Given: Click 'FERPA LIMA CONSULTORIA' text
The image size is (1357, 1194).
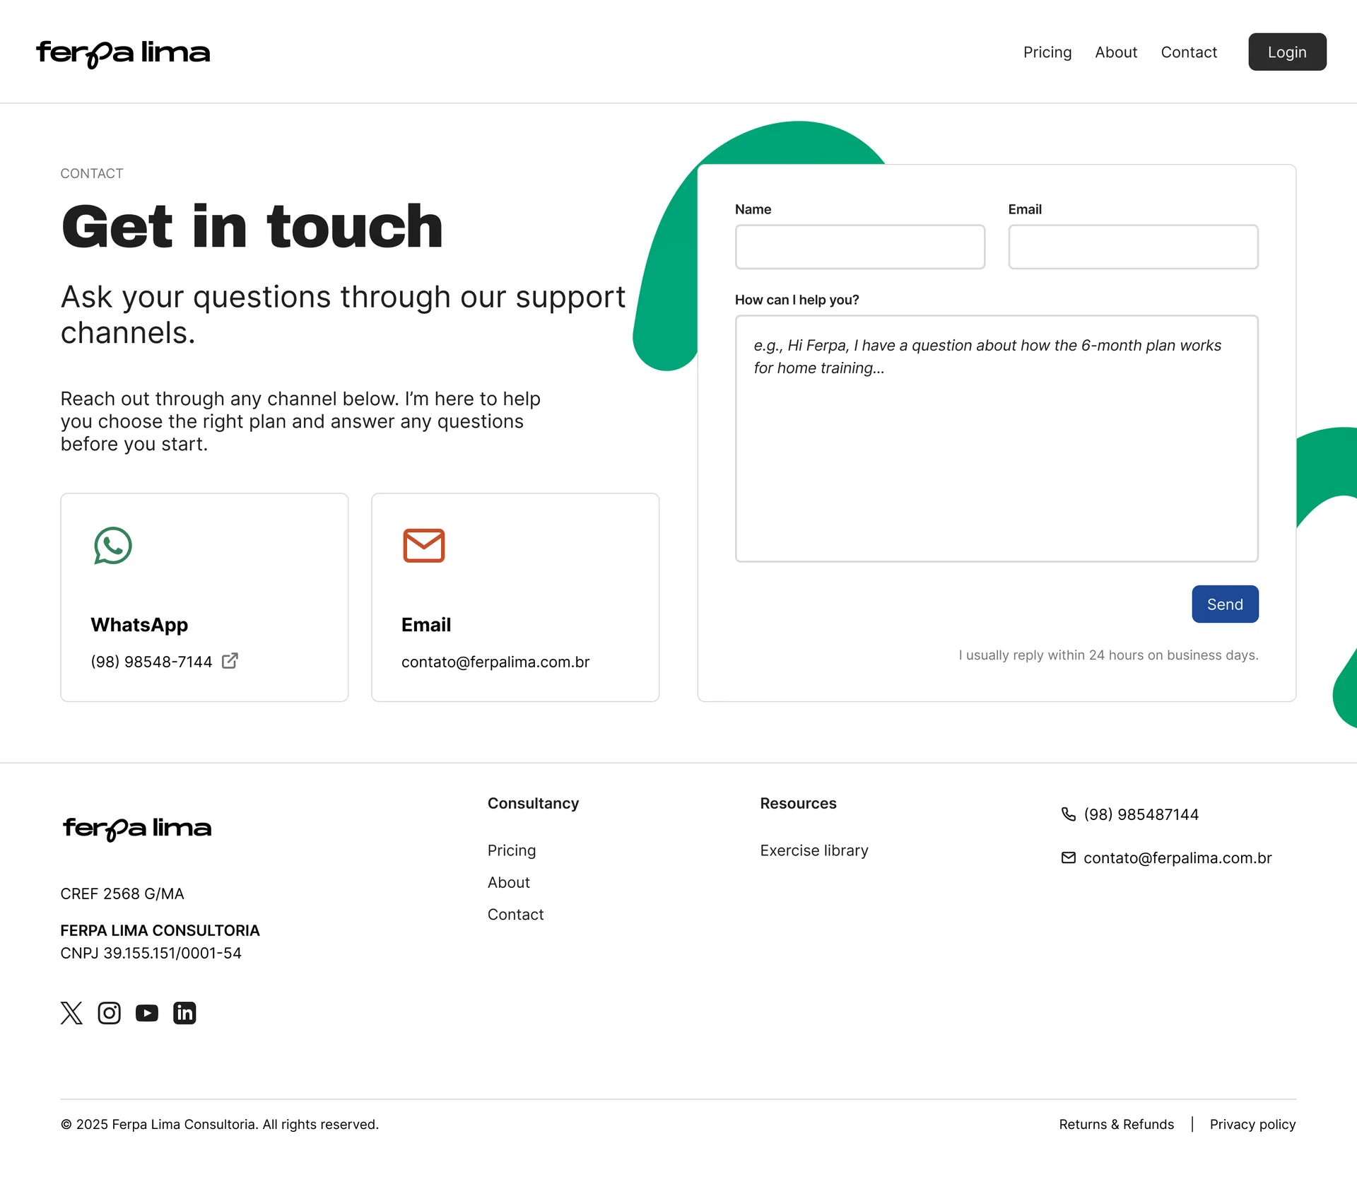Looking at the screenshot, I should coord(160,930).
